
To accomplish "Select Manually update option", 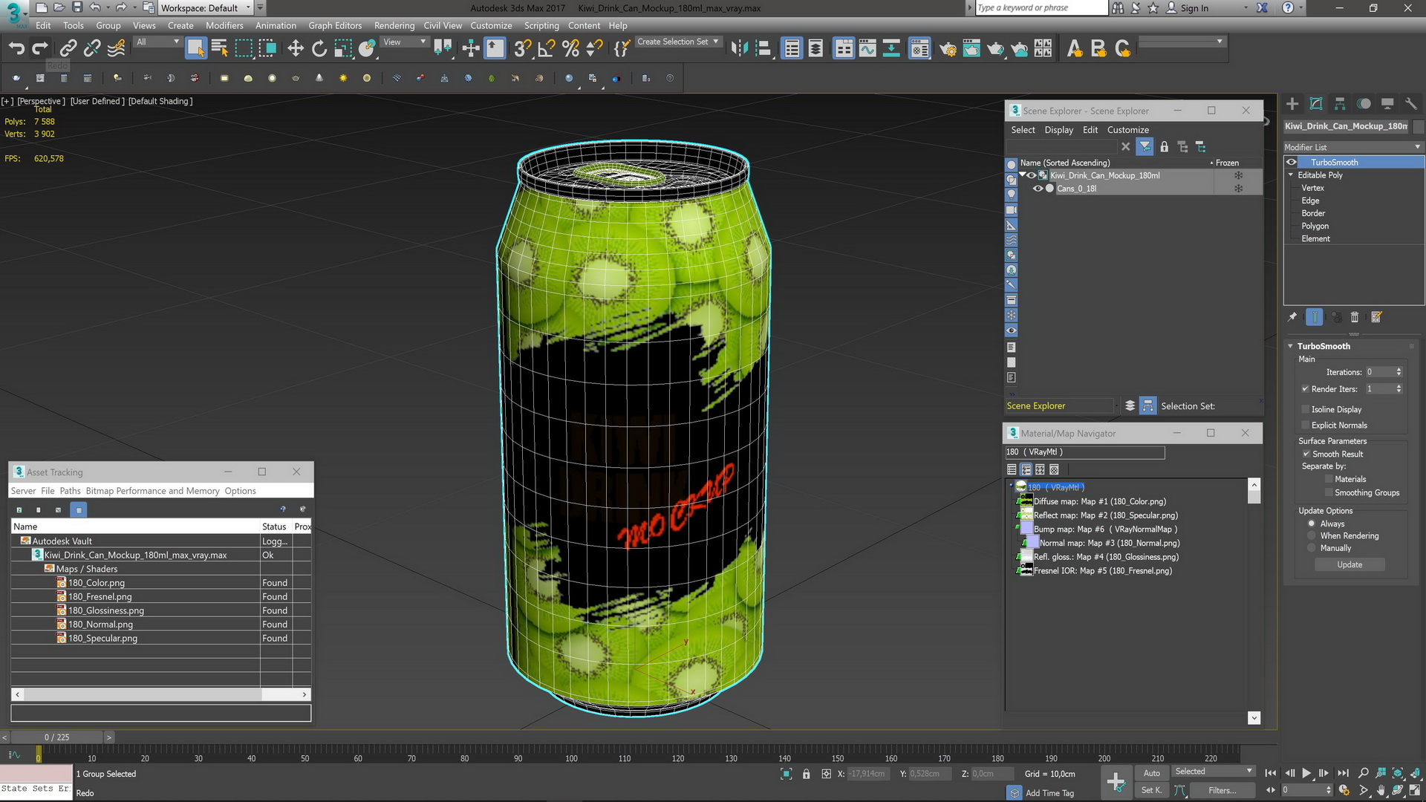I will (x=1312, y=548).
